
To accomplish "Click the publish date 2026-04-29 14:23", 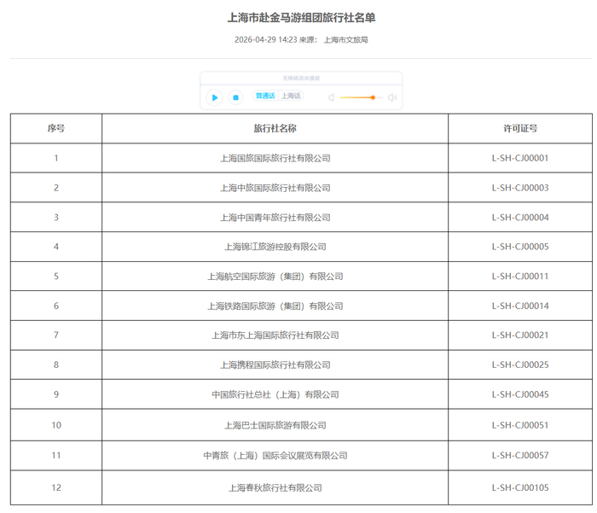I will 265,39.
